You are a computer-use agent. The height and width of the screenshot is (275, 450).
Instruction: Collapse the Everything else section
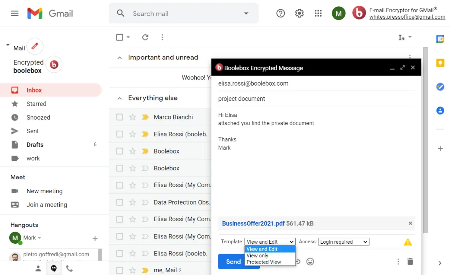point(120,98)
